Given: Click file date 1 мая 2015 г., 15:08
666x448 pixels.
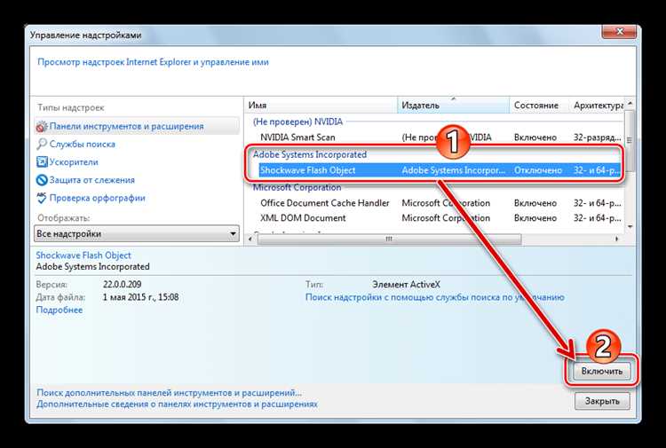Looking at the screenshot, I should (140, 297).
